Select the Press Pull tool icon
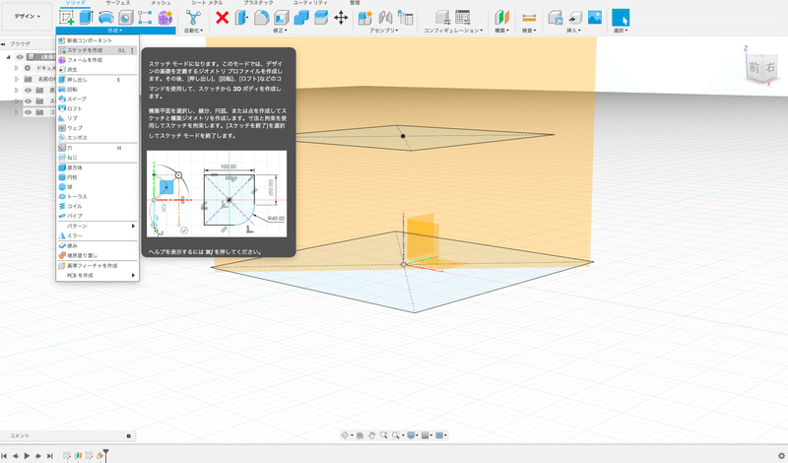Viewport: 788px width, 463px height. coord(241,18)
